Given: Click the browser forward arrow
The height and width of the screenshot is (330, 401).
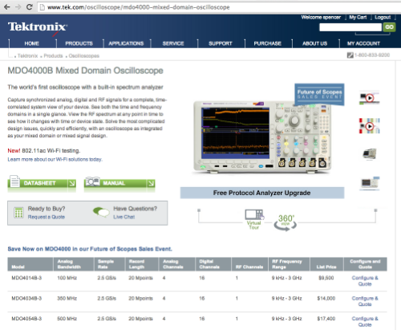Looking at the screenshot, I should [x=18, y=7].
